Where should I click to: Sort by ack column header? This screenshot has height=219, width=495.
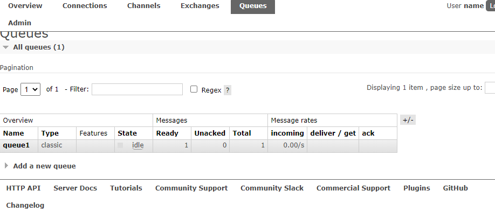click(x=368, y=133)
